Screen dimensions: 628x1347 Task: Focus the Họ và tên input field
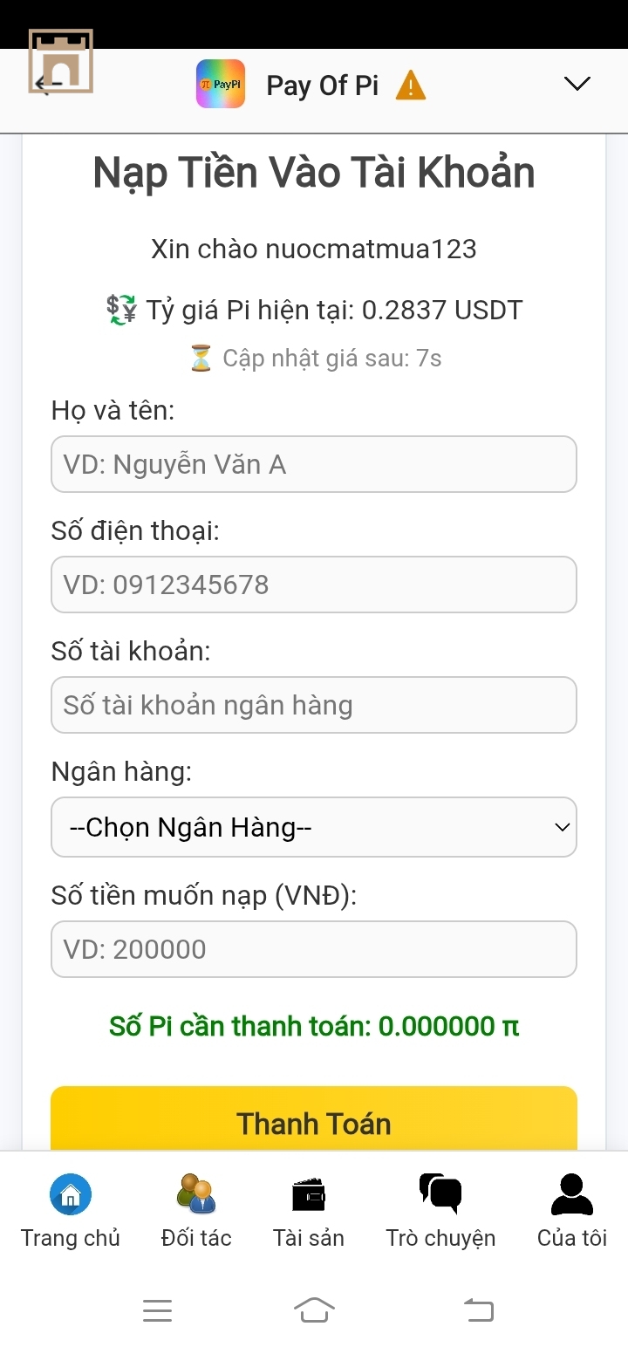pos(314,464)
